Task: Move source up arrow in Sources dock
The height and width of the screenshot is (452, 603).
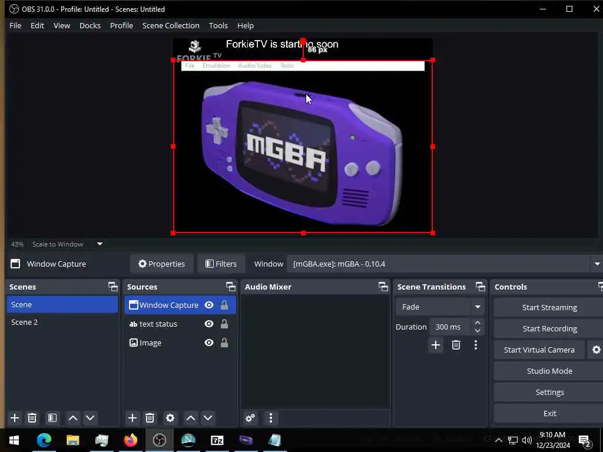Action: (191, 418)
